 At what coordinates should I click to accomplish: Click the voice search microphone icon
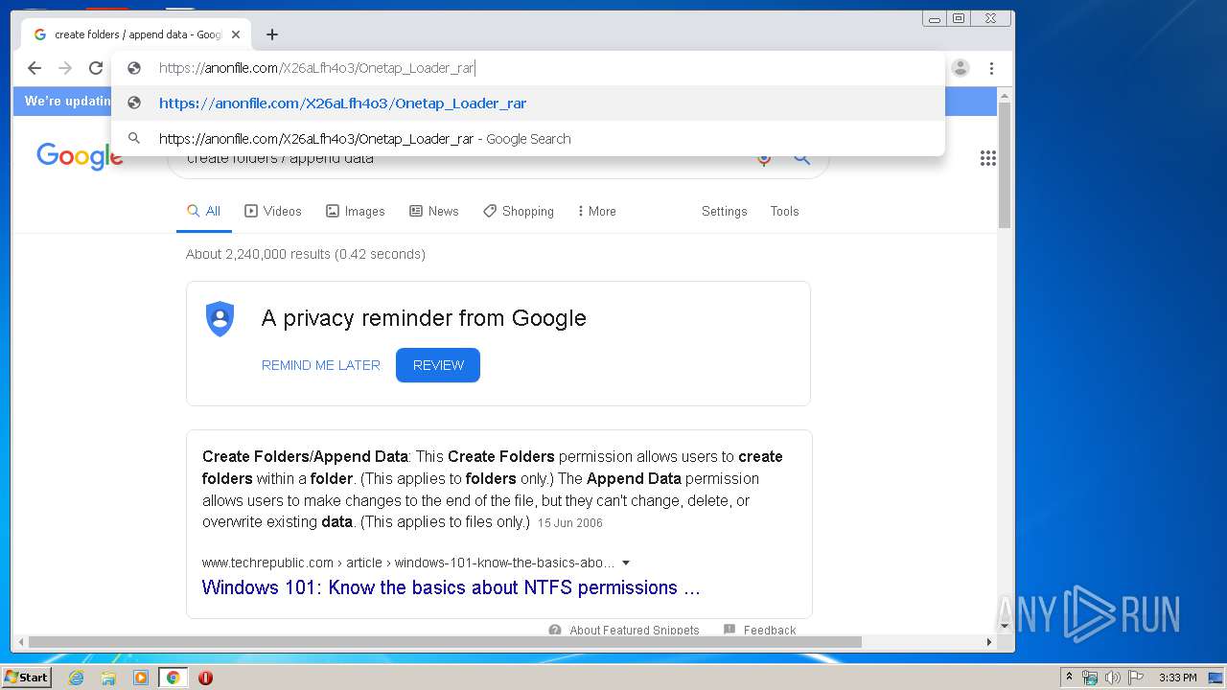[764, 159]
